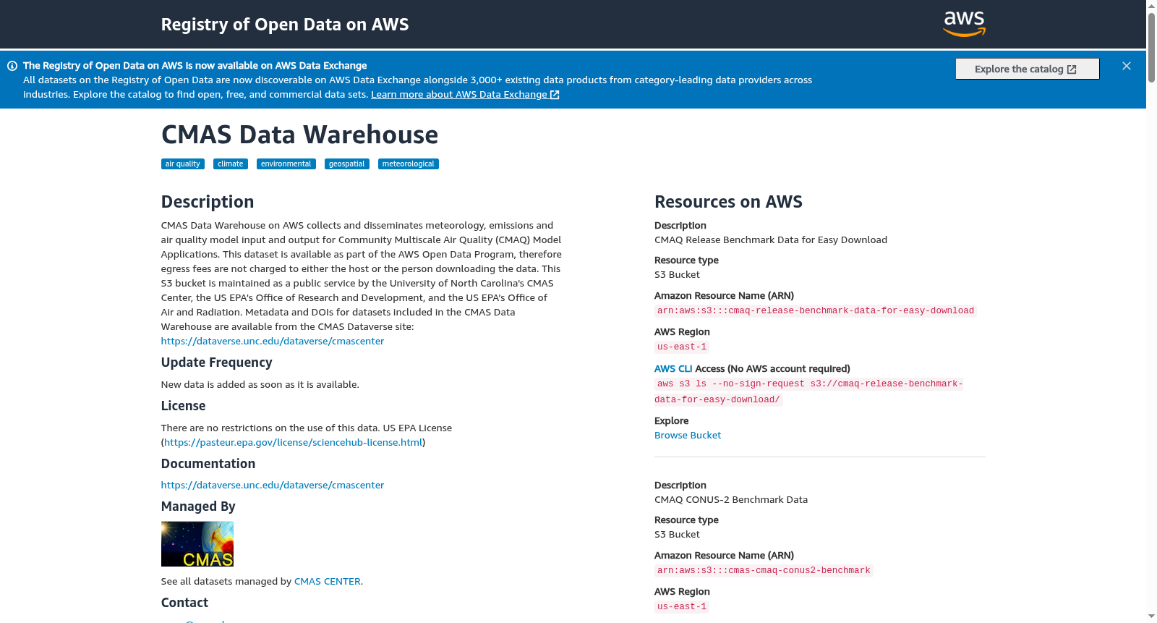Click the Browse Bucket link
The width and height of the screenshot is (1157, 623).
688,436
